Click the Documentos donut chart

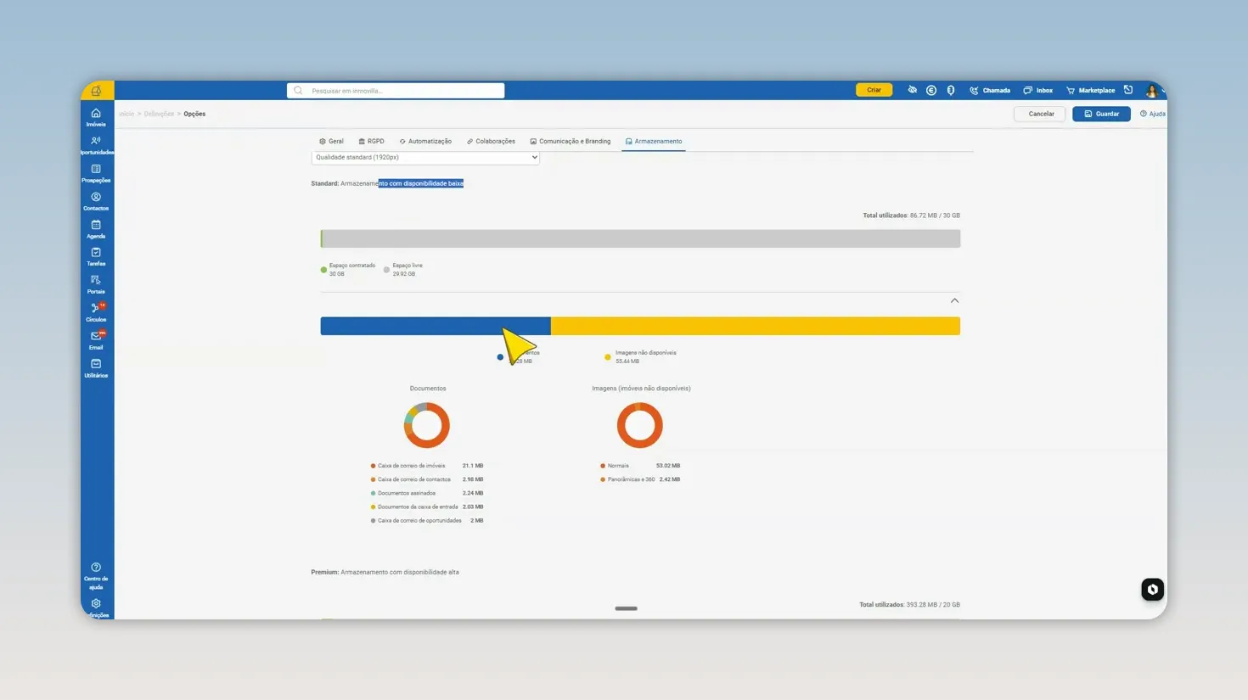tap(427, 425)
